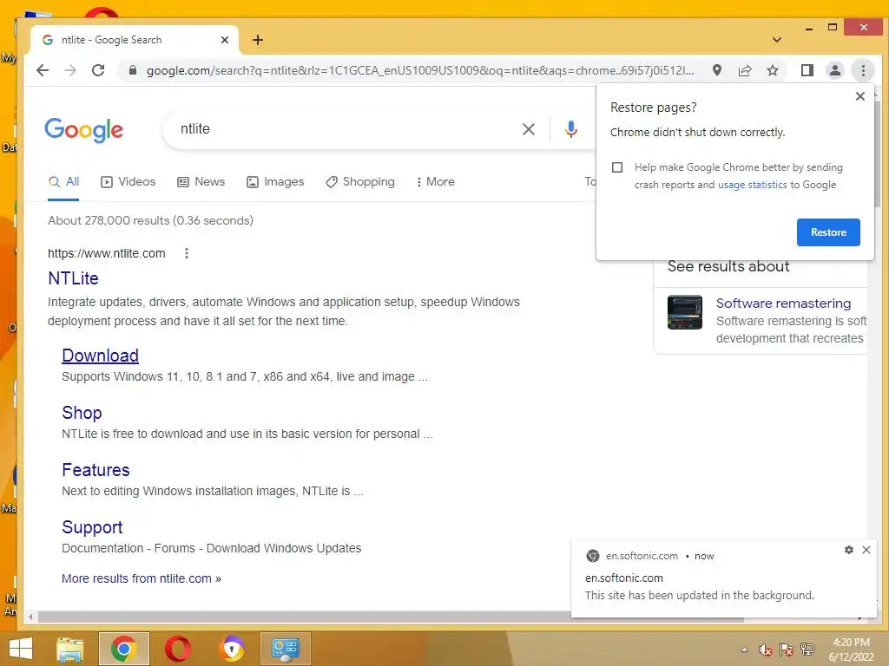Go back using the browser back arrow

click(43, 70)
